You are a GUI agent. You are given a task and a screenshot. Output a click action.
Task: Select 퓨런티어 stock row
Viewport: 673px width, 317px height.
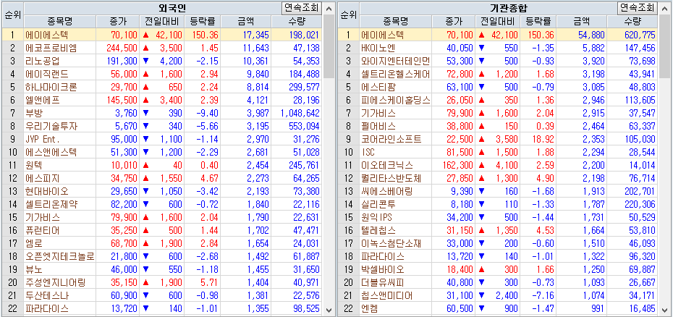click(x=162, y=230)
